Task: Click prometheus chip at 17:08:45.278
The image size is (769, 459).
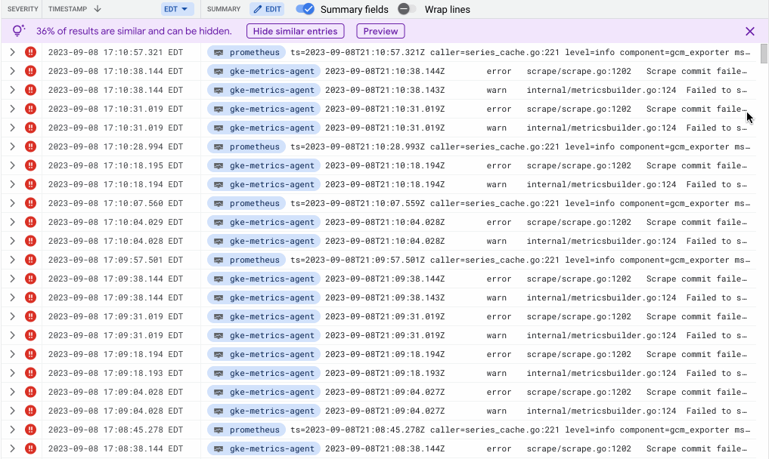Action: pos(247,430)
